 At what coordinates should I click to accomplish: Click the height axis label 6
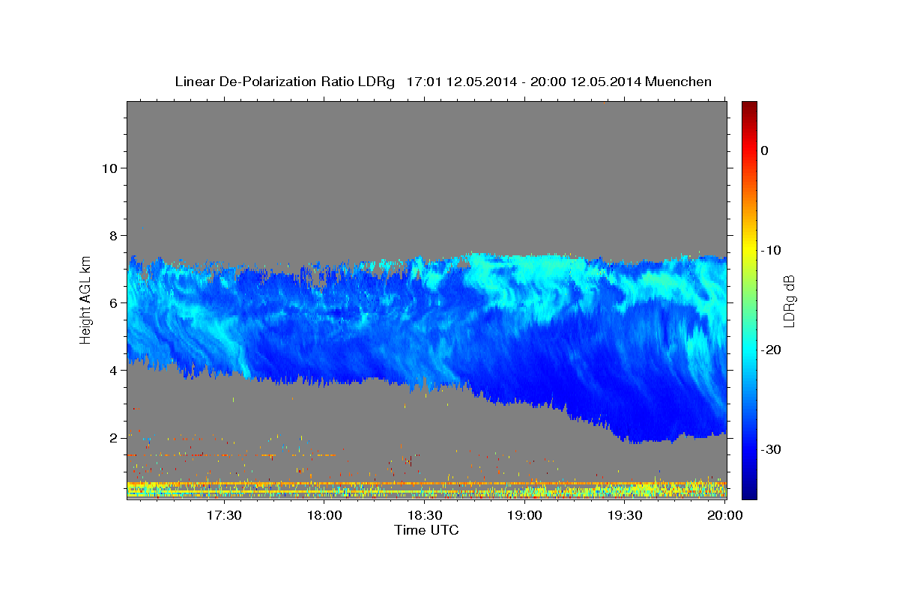[x=113, y=303]
